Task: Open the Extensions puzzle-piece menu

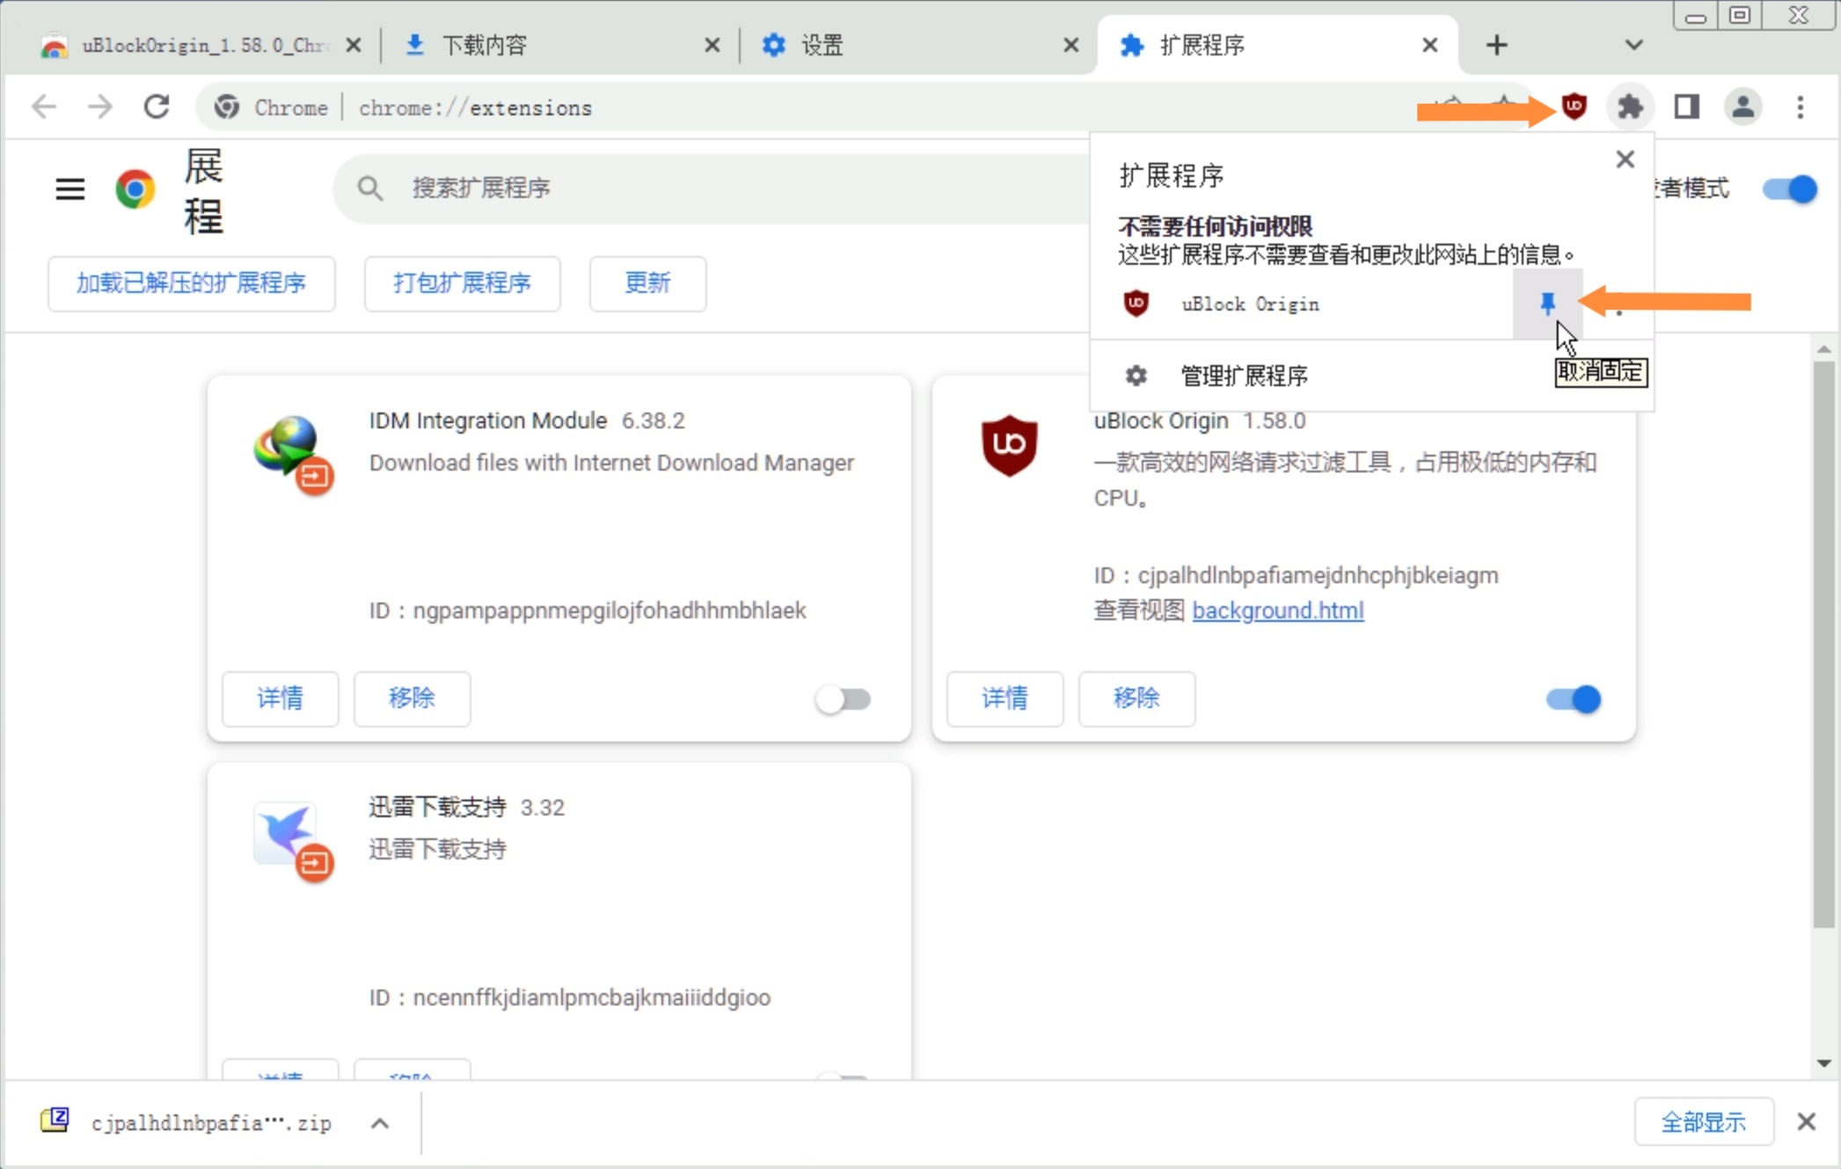Action: [x=1630, y=107]
